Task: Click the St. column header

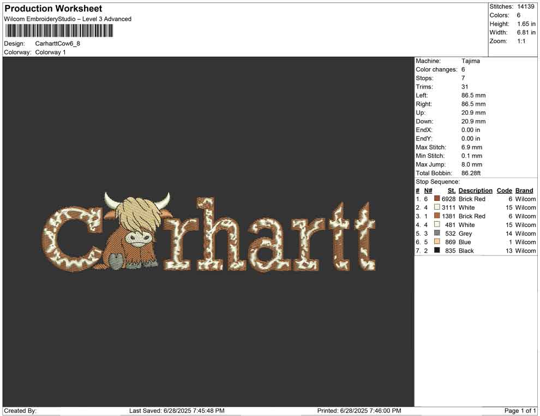Action: click(x=452, y=190)
